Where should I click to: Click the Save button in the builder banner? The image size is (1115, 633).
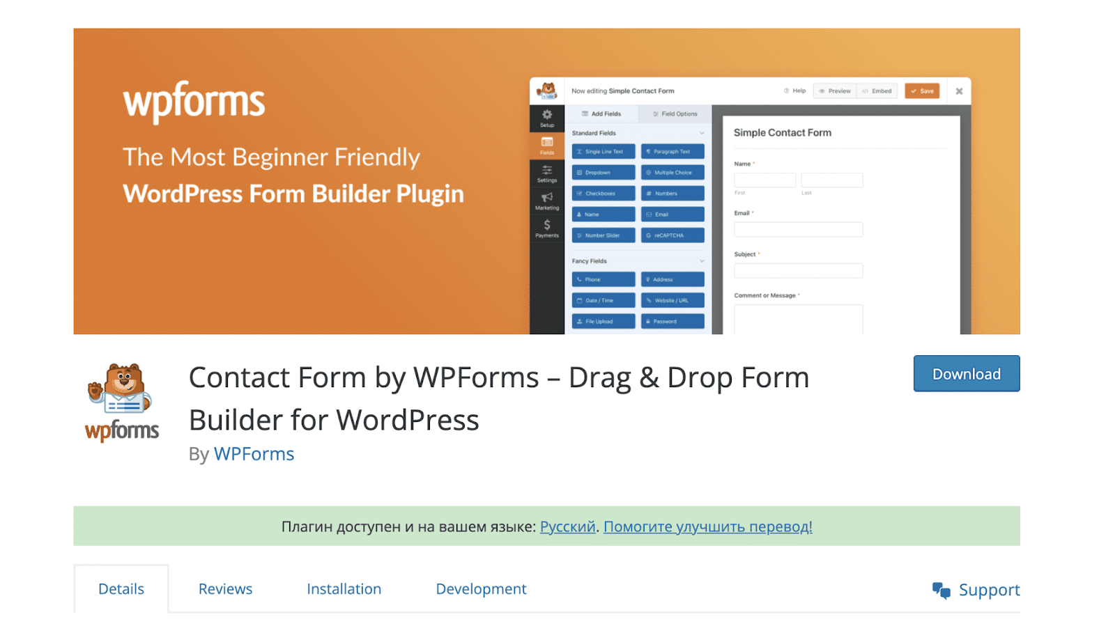pos(922,91)
